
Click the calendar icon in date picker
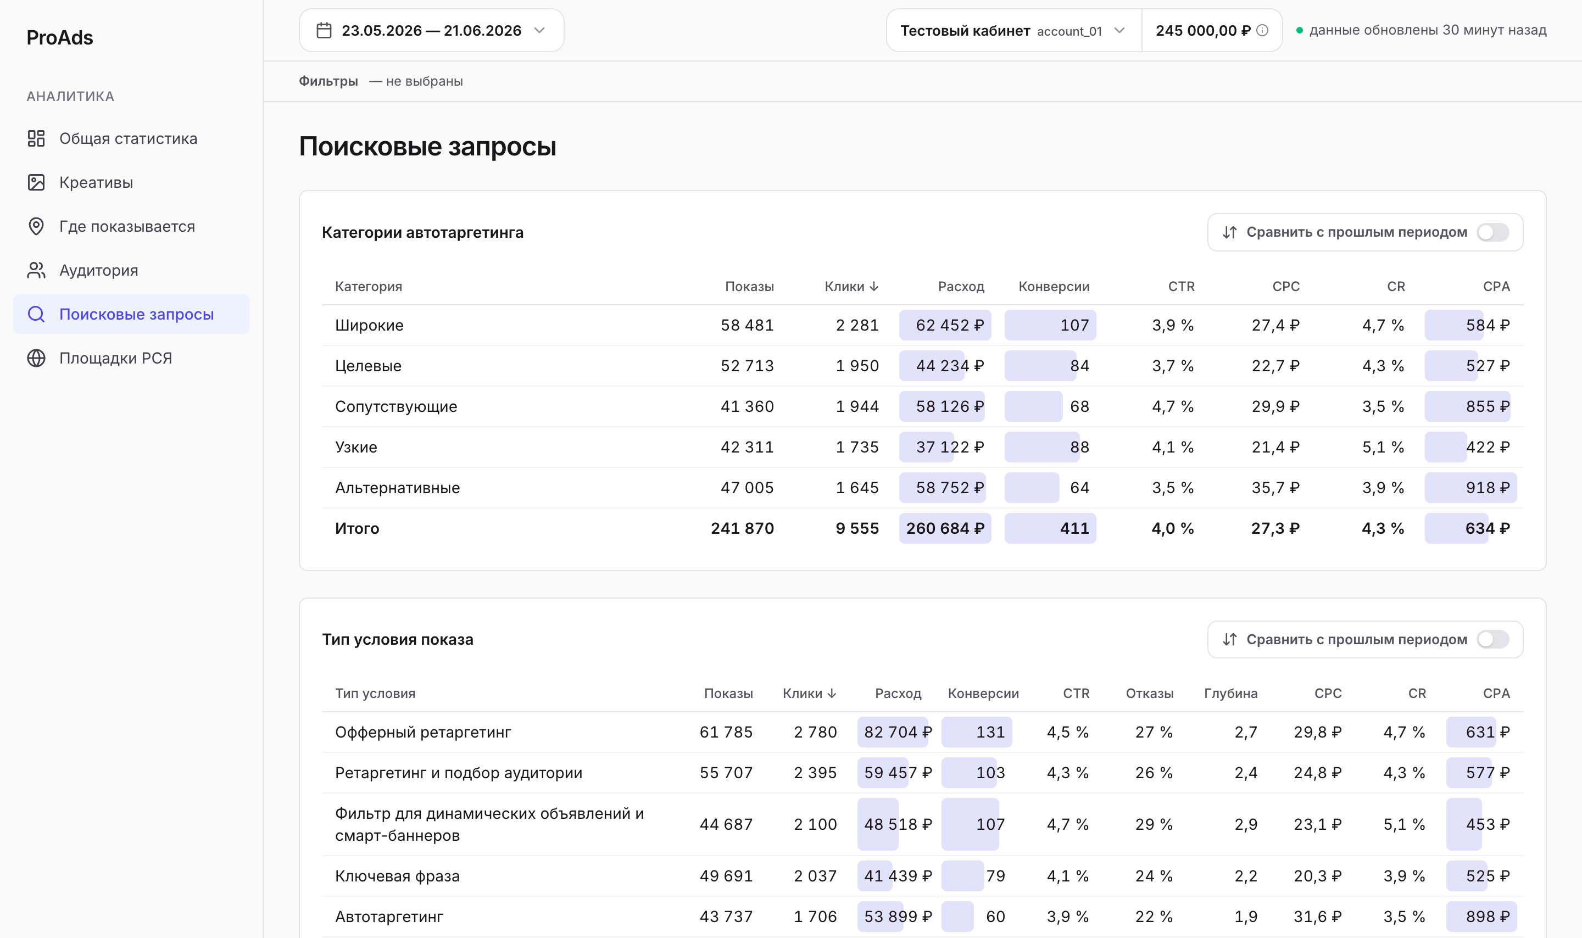[x=324, y=30]
